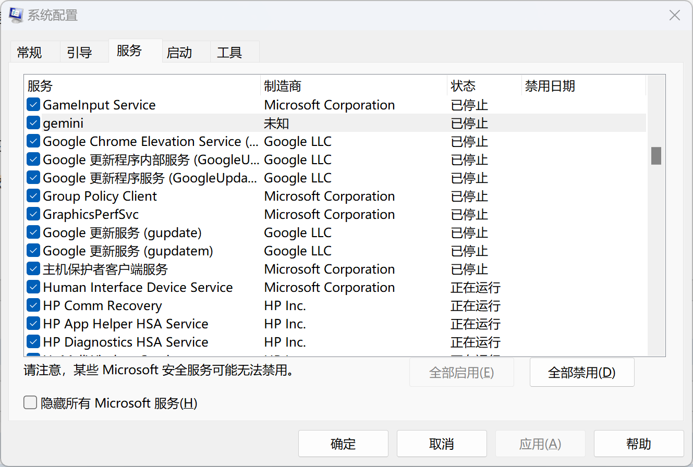Go to the 启动 tab
Screen dimensions: 693x467
coord(179,53)
